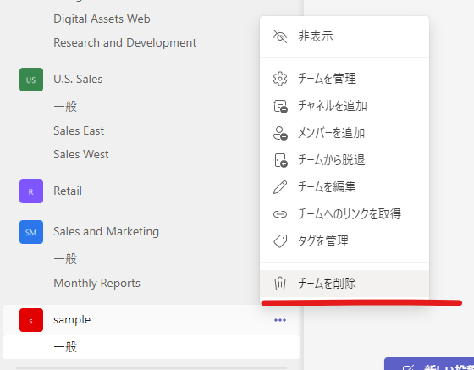Click the leave team door icon
The width and height of the screenshot is (474, 370).
point(280,160)
